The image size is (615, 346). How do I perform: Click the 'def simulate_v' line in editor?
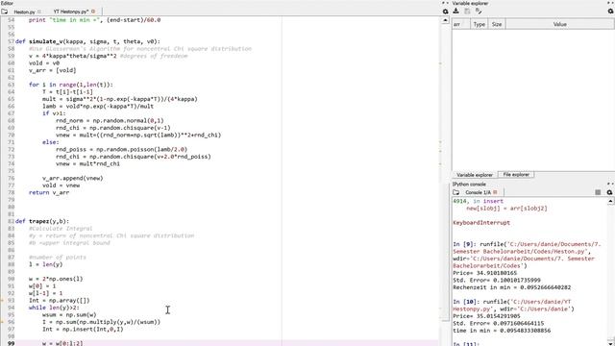[x=87, y=41]
